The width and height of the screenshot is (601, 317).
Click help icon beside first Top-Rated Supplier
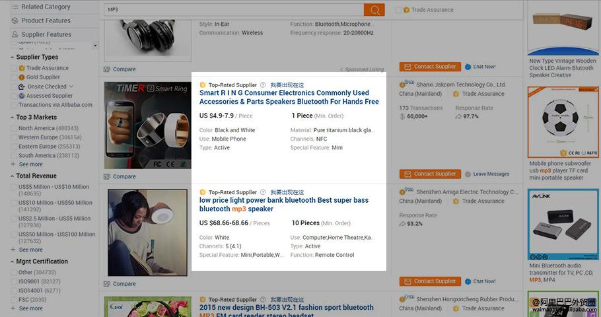coord(263,85)
